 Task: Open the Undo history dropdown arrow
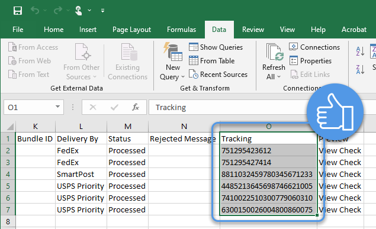45,11
